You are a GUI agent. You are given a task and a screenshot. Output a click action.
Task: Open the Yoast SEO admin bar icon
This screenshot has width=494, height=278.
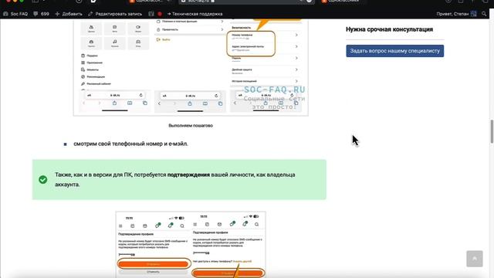(151, 14)
